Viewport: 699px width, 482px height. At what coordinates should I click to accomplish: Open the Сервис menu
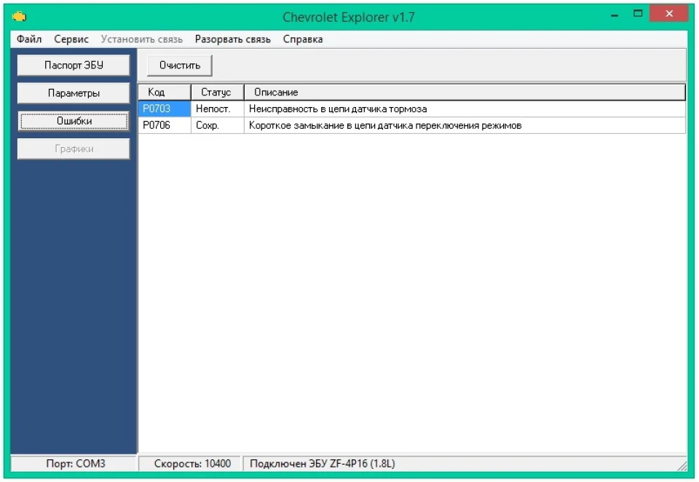[71, 39]
